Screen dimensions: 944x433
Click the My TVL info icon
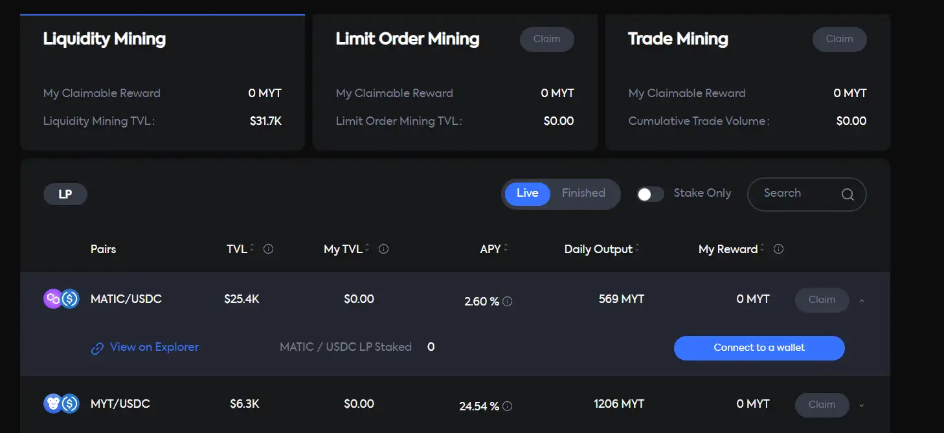click(x=383, y=249)
